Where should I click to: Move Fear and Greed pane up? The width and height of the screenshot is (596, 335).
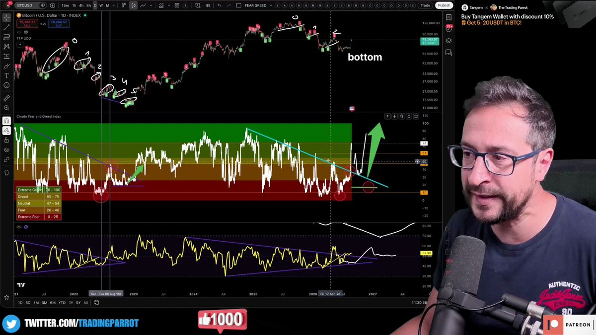pos(387,116)
